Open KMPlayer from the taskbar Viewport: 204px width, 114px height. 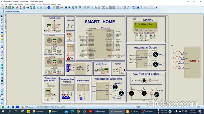point(100,111)
